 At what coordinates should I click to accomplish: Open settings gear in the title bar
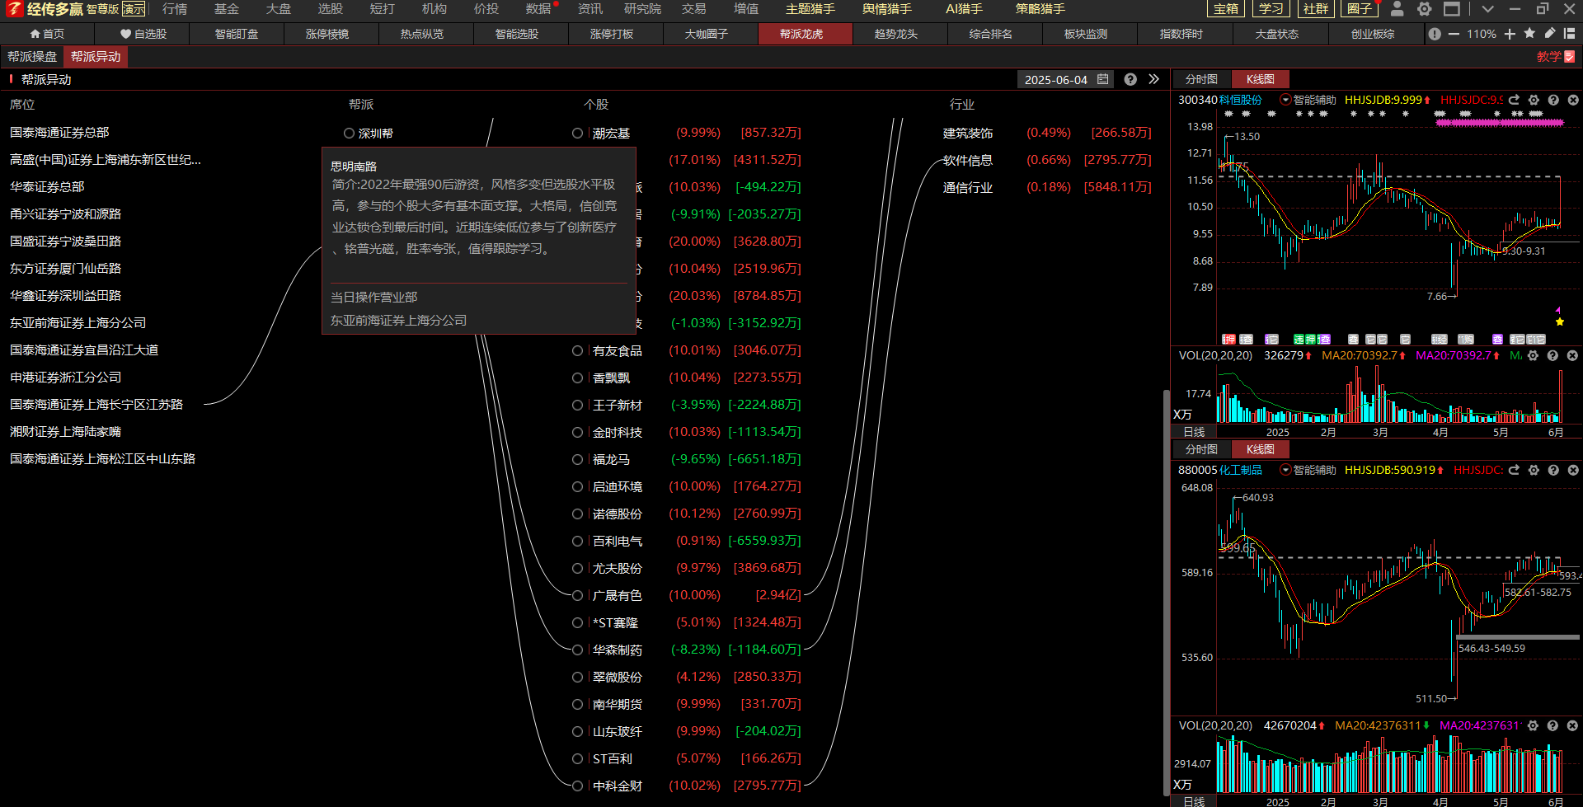[x=1424, y=9]
